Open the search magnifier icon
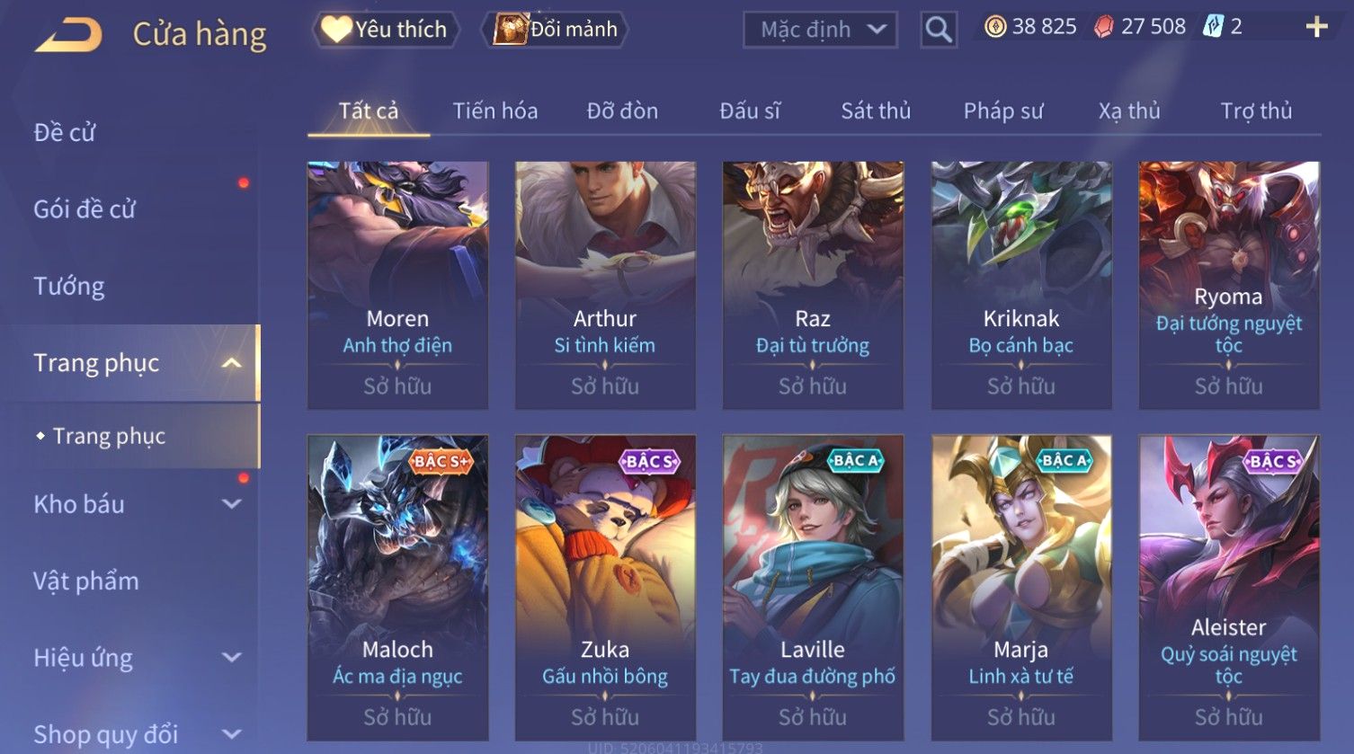 (x=938, y=30)
